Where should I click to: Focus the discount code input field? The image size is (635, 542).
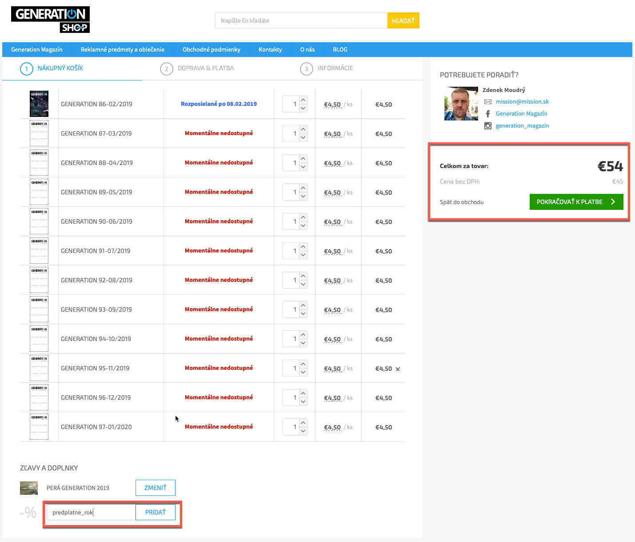click(91, 512)
